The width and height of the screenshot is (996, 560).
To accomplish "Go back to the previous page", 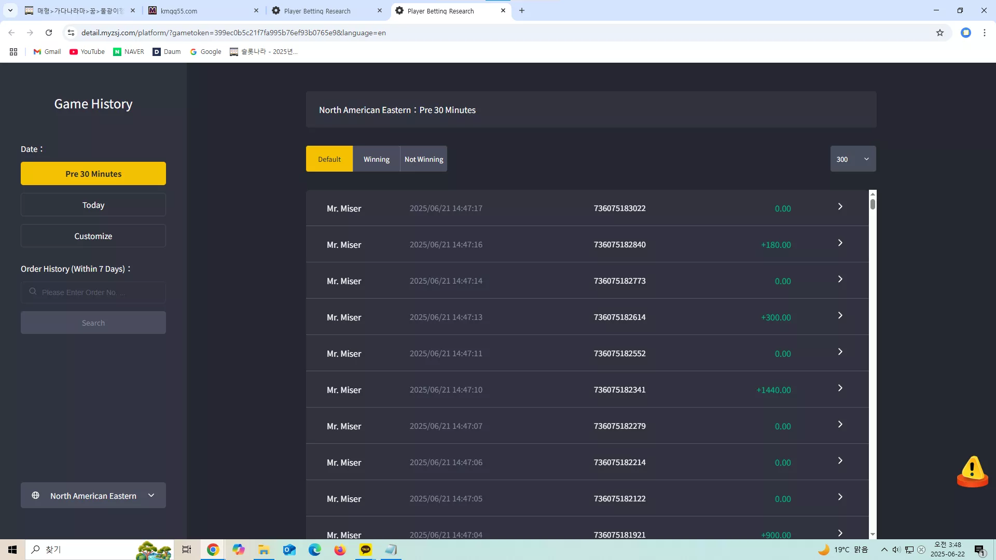I will point(11,33).
